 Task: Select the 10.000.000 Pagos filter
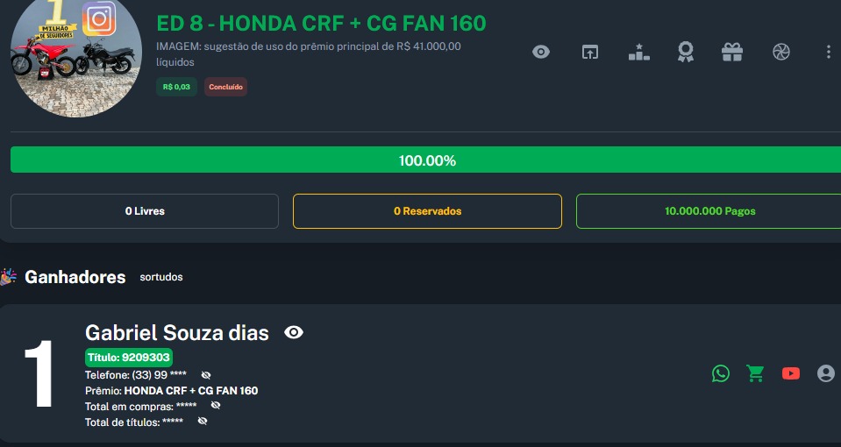coord(709,211)
